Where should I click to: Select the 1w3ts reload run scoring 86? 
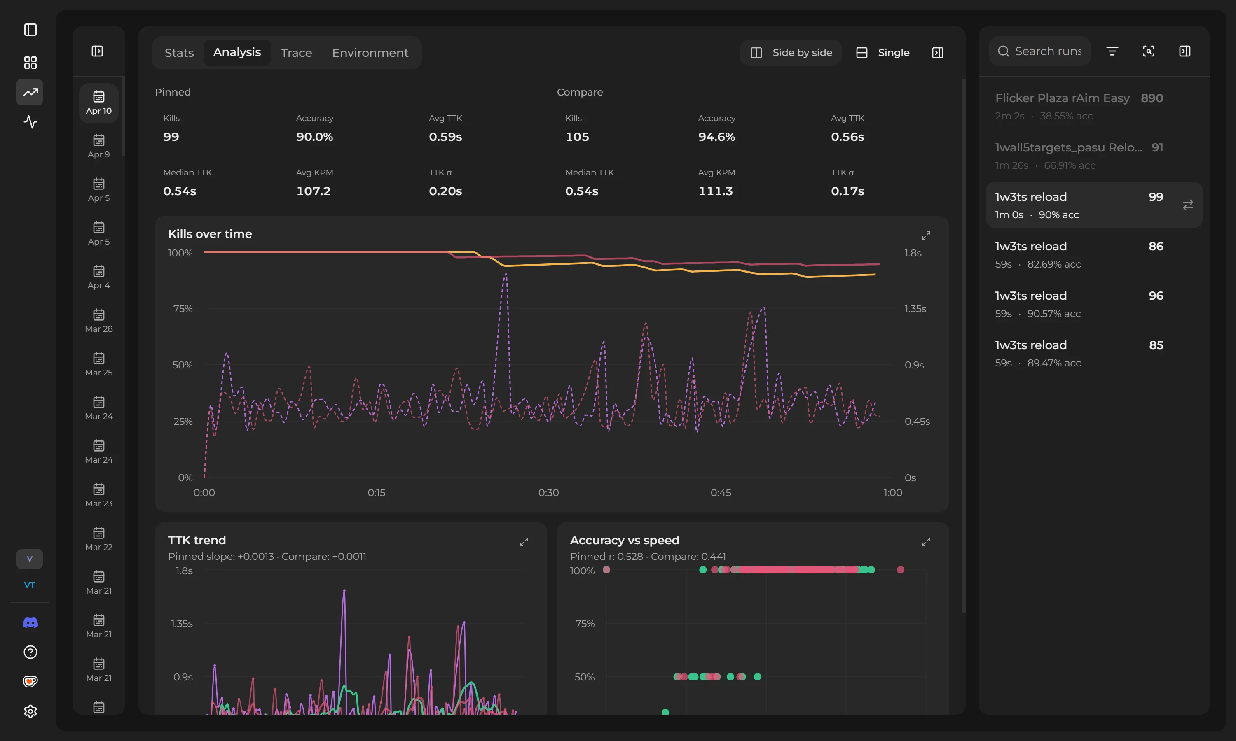pos(1093,255)
